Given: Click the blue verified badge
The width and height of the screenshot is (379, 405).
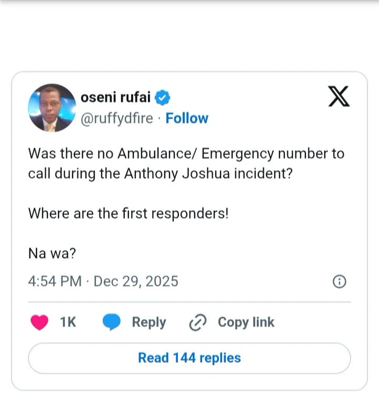Looking at the screenshot, I should (x=164, y=97).
